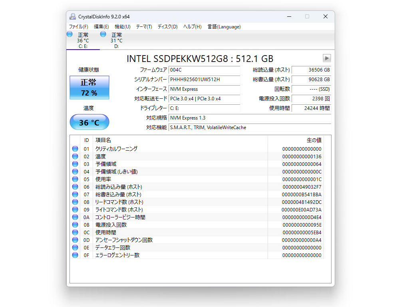Switch to the D: disk tab
This screenshot has height=307, width=409.
[x=116, y=40]
